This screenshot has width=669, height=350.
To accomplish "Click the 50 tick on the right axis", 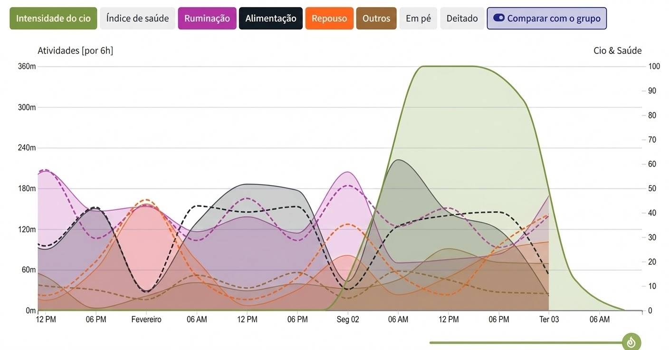I will point(652,188).
